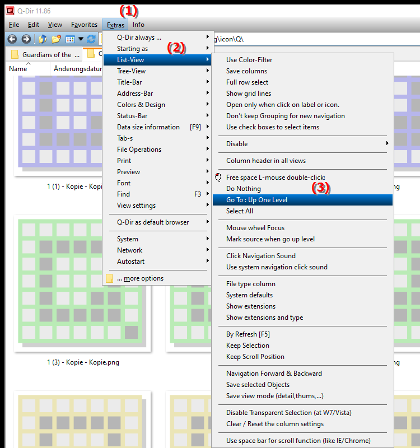
Task: Expand the Colors & Design submenu
Action: tap(157, 105)
